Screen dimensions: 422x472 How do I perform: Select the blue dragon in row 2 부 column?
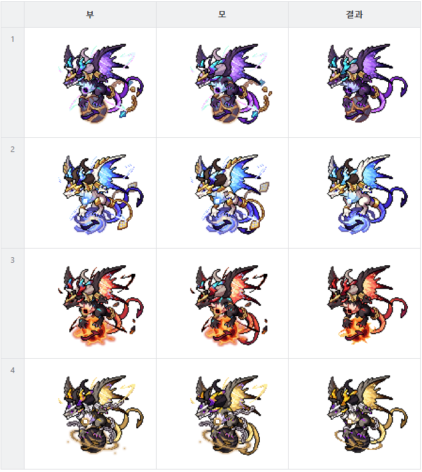pos(101,194)
